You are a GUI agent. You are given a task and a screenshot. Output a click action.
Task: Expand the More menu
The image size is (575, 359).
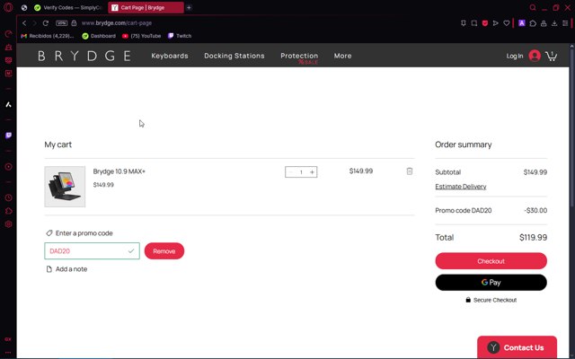pos(342,56)
